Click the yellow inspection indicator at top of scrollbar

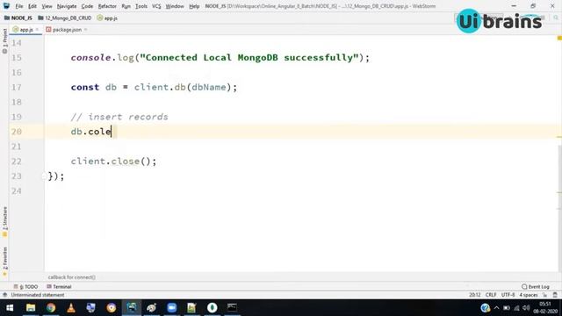click(559, 38)
